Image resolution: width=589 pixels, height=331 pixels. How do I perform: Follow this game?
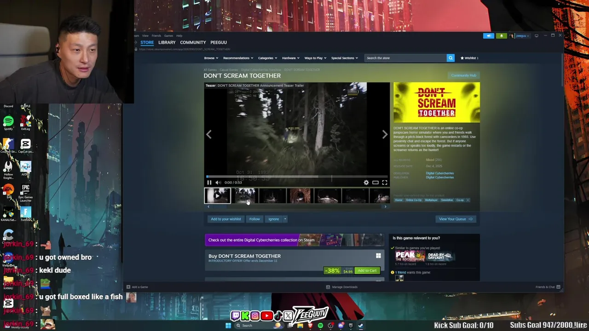[x=254, y=219]
